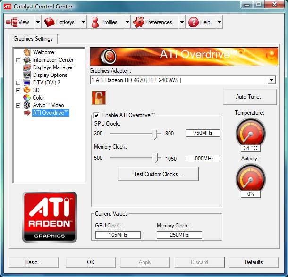This screenshot has width=288, height=277.
Task: Uncheck Enable ATI Overdrive checkbox
Action: tap(96, 115)
